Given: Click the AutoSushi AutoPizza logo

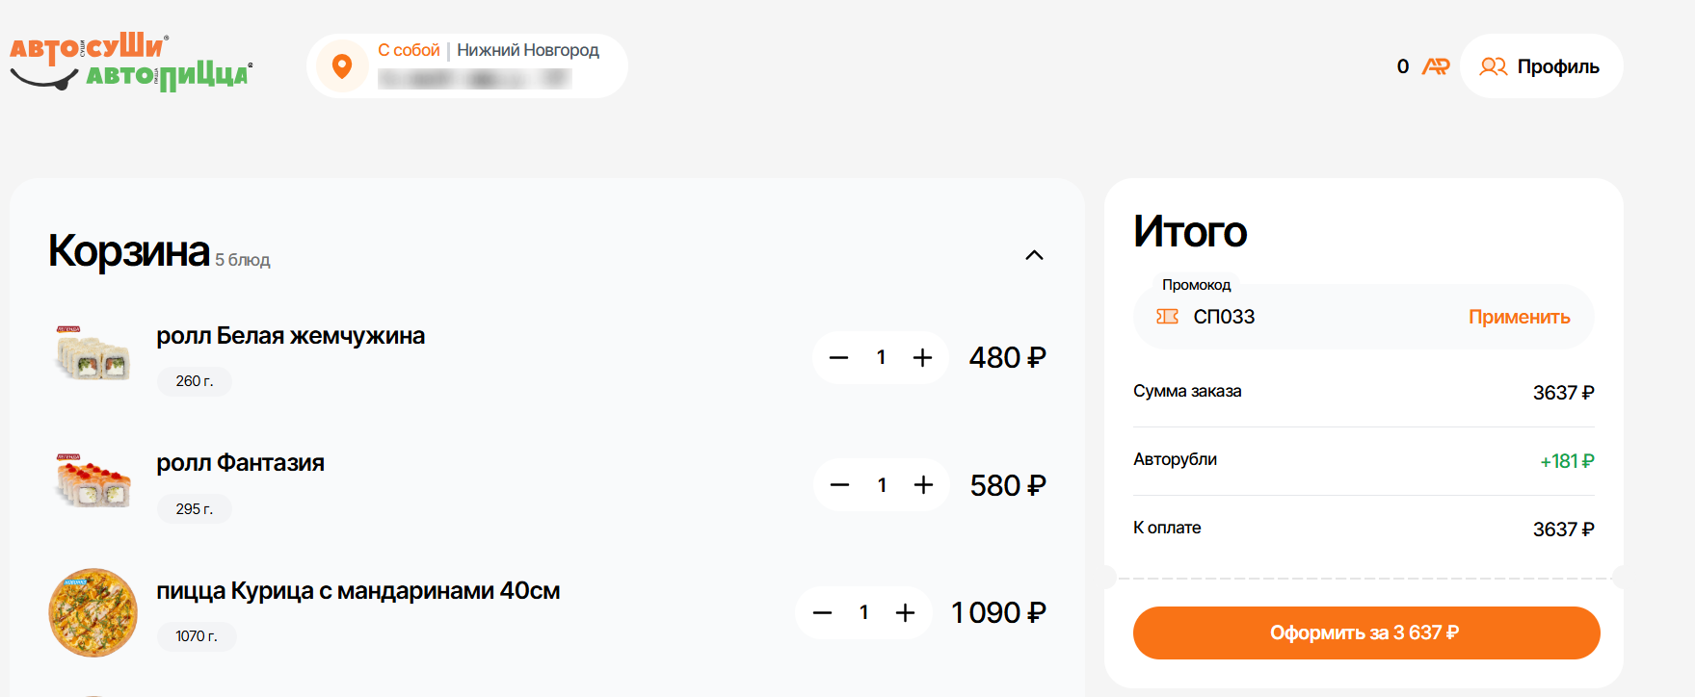Looking at the screenshot, I should click(x=131, y=63).
